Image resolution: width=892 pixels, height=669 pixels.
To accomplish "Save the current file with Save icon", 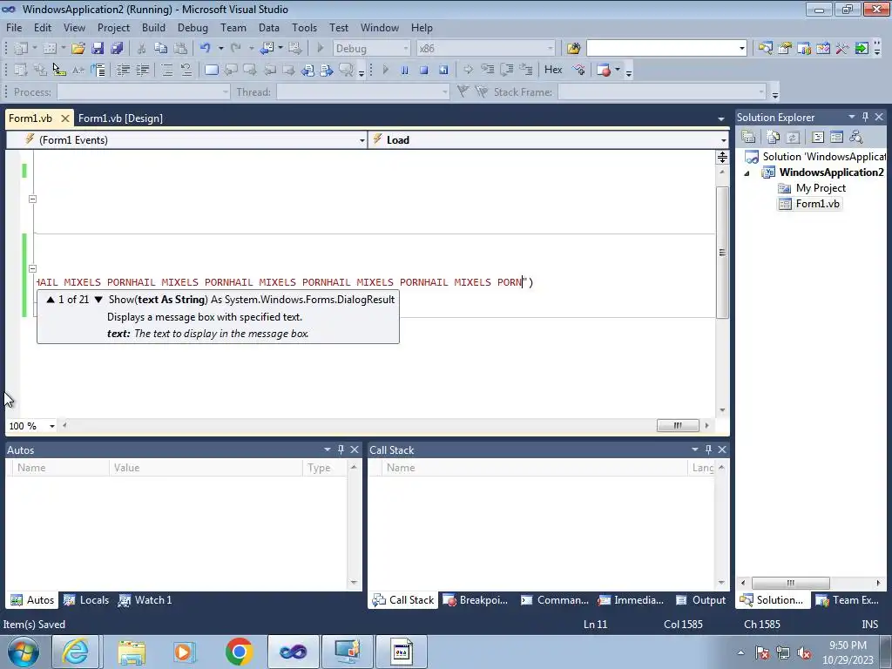I will click(x=98, y=49).
